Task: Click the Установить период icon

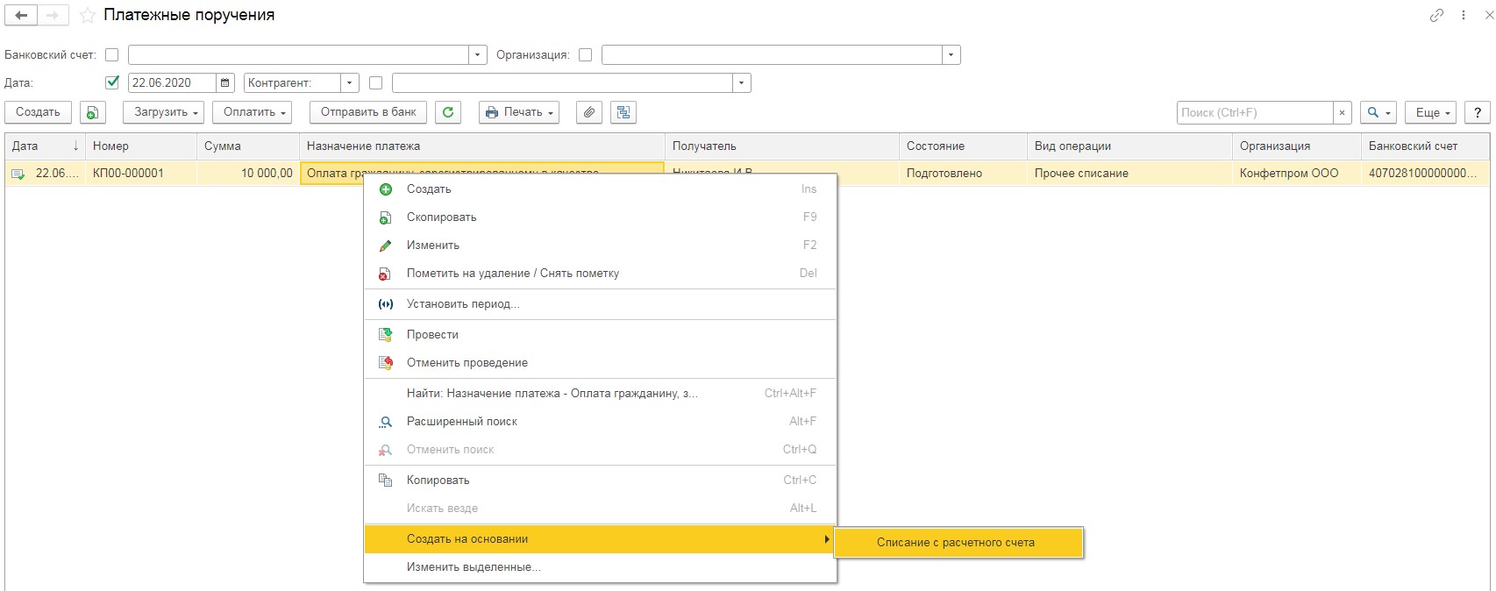Action: 385,304
